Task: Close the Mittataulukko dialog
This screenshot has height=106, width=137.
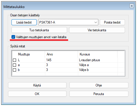Action: pyautogui.click(x=132, y=6)
